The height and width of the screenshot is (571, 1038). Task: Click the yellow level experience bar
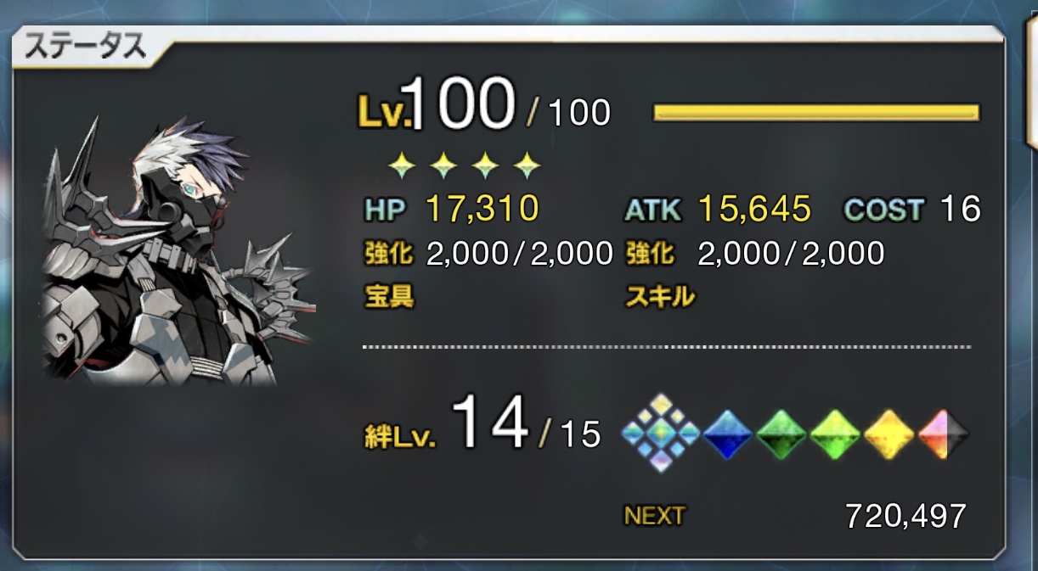click(816, 113)
